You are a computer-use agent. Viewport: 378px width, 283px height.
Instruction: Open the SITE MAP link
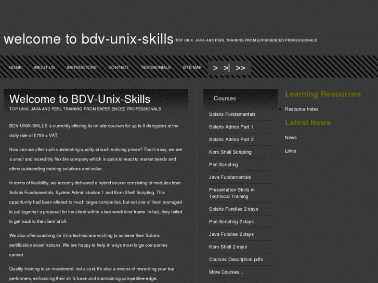coord(192,68)
